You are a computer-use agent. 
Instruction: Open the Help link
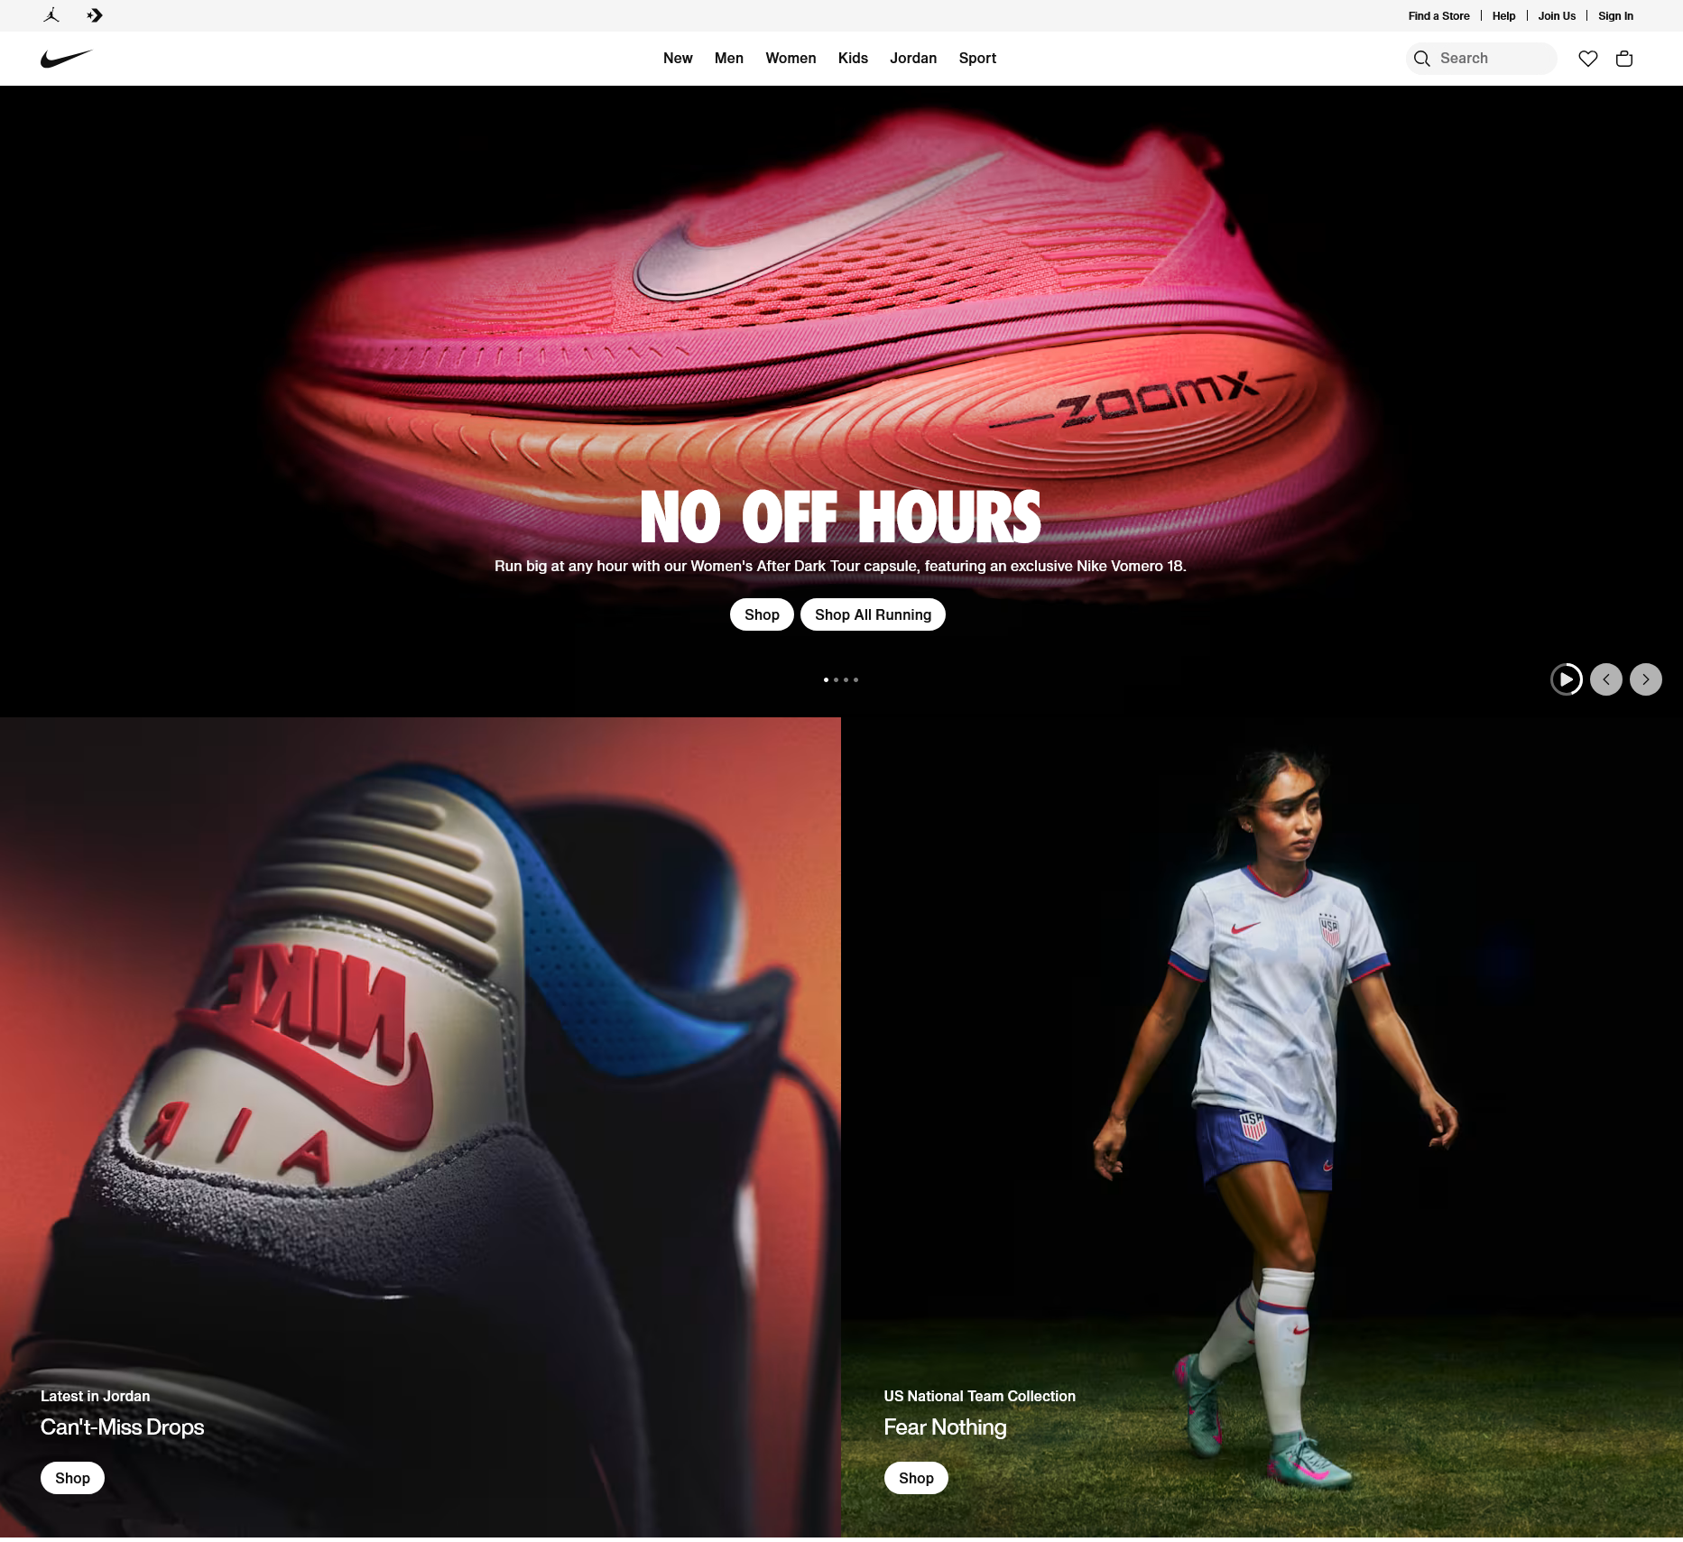click(1503, 16)
